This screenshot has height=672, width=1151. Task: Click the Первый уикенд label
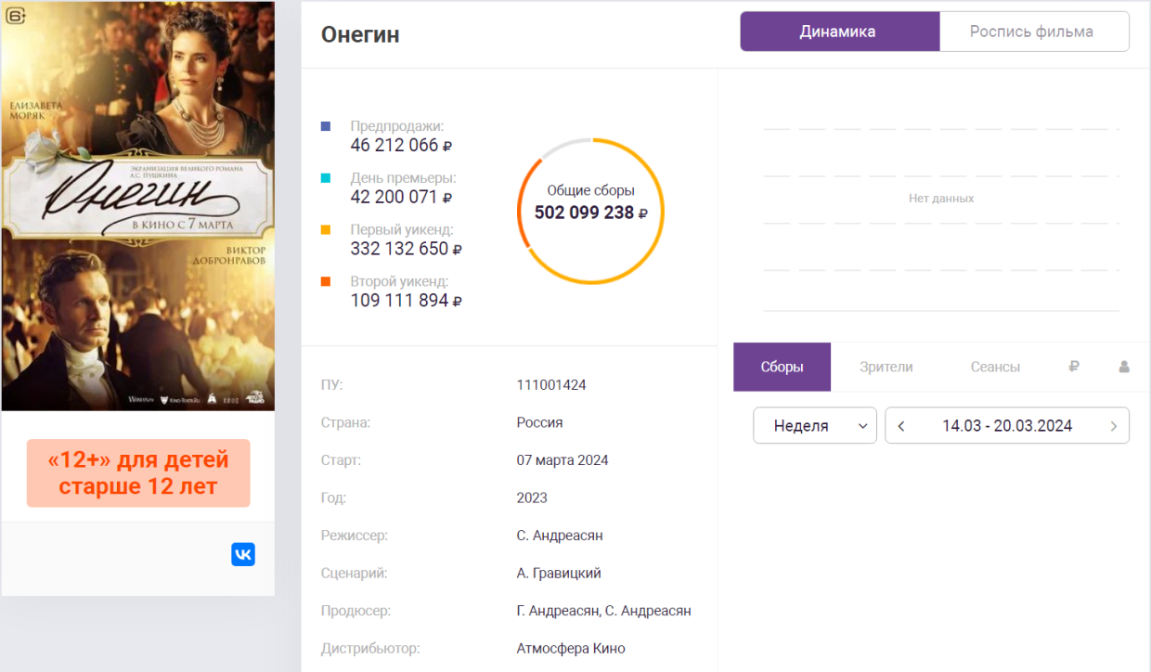tap(402, 229)
